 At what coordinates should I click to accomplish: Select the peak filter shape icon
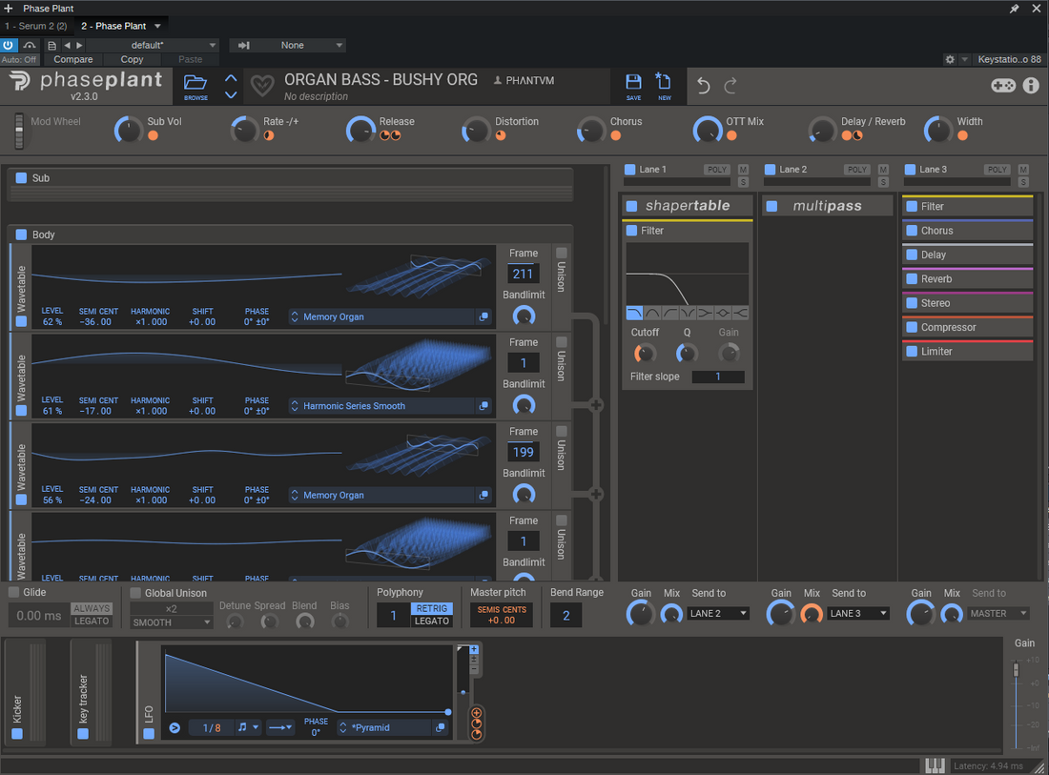(x=722, y=313)
